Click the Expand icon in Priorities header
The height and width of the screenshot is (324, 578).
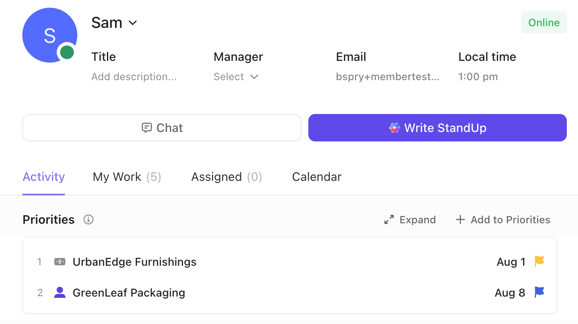pos(388,219)
